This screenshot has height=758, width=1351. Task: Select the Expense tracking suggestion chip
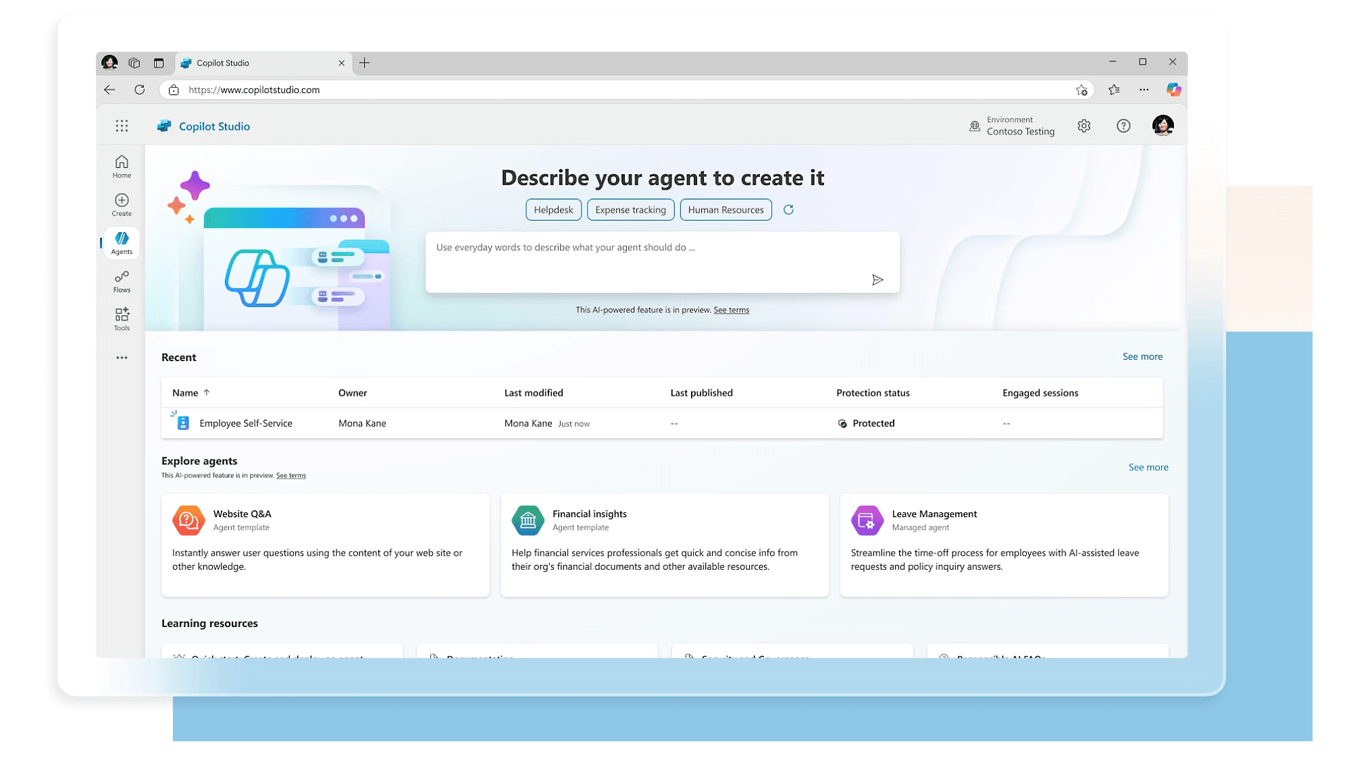point(630,210)
